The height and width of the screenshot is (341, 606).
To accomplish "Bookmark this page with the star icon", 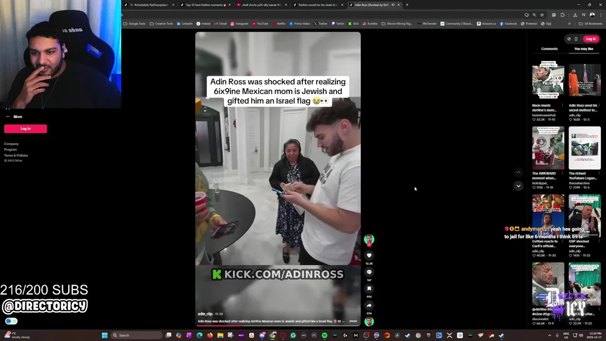I will (x=542, y=15).
